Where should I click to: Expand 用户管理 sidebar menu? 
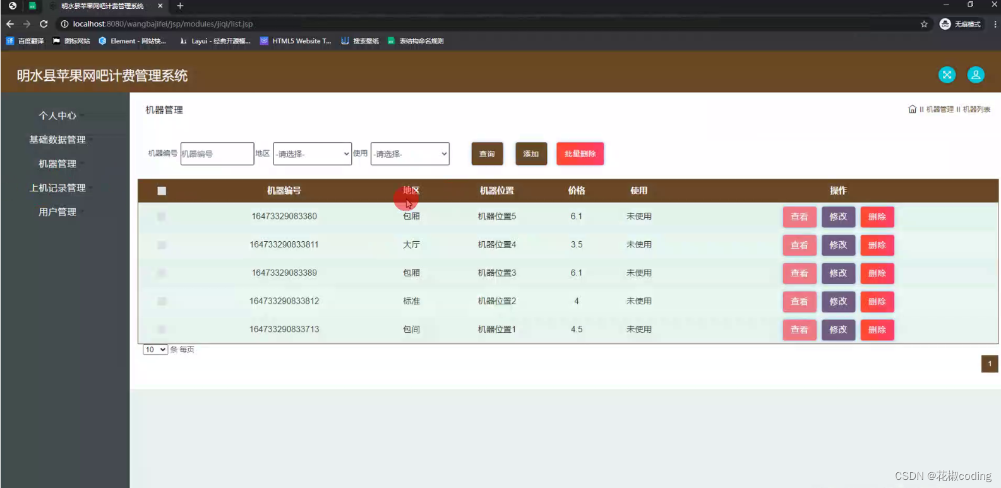point(57,211)
